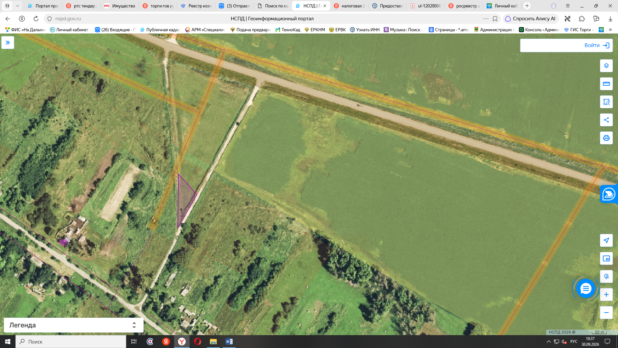This screenshot has width=618, height=348.
Task: Zoom out on the map
Action: coord(606,313)
